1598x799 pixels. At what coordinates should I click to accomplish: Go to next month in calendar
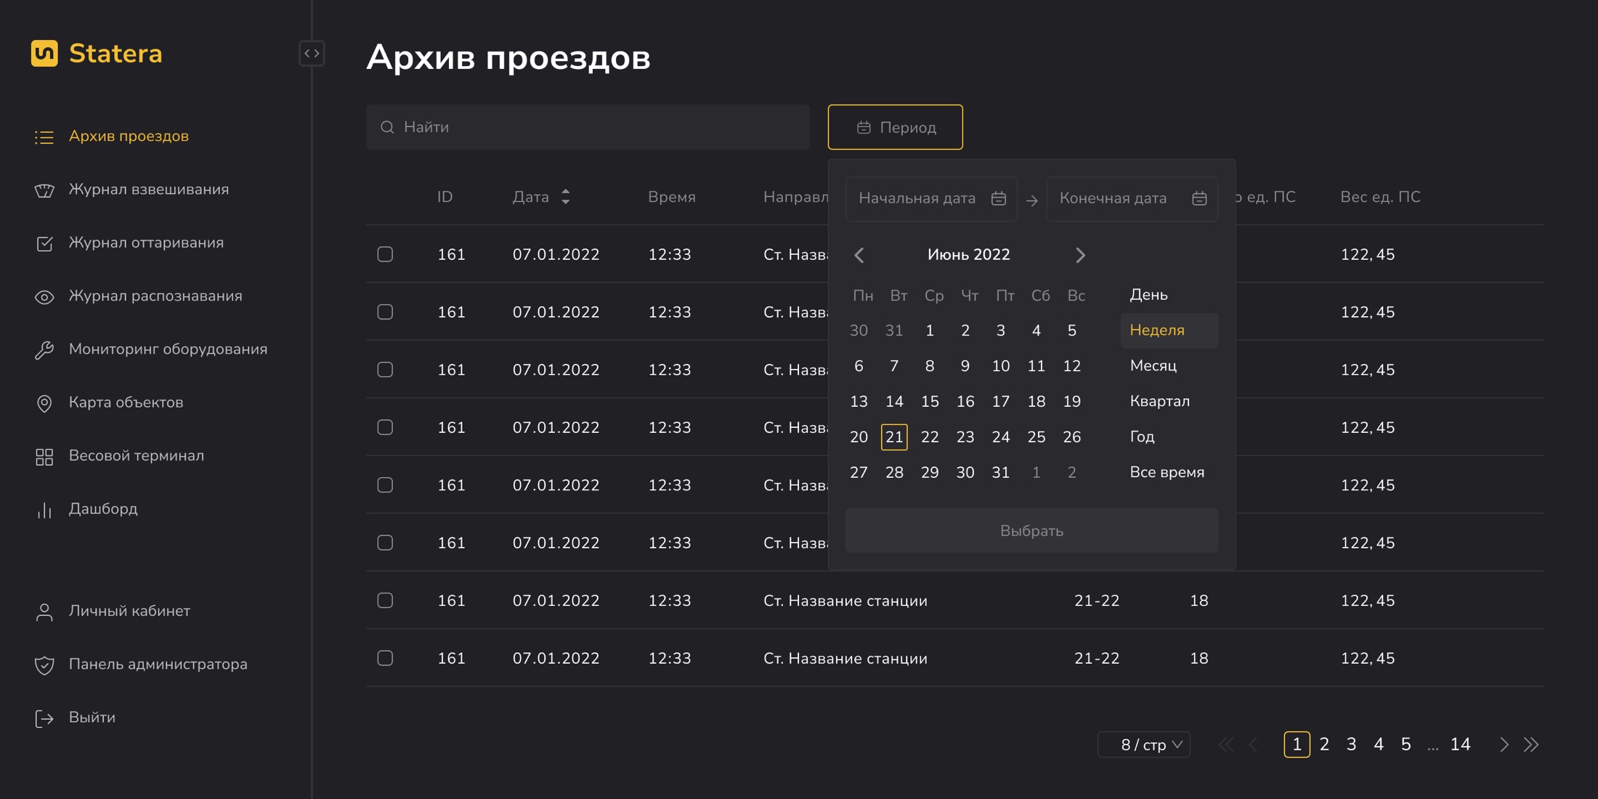click(x=1080, y=255)
